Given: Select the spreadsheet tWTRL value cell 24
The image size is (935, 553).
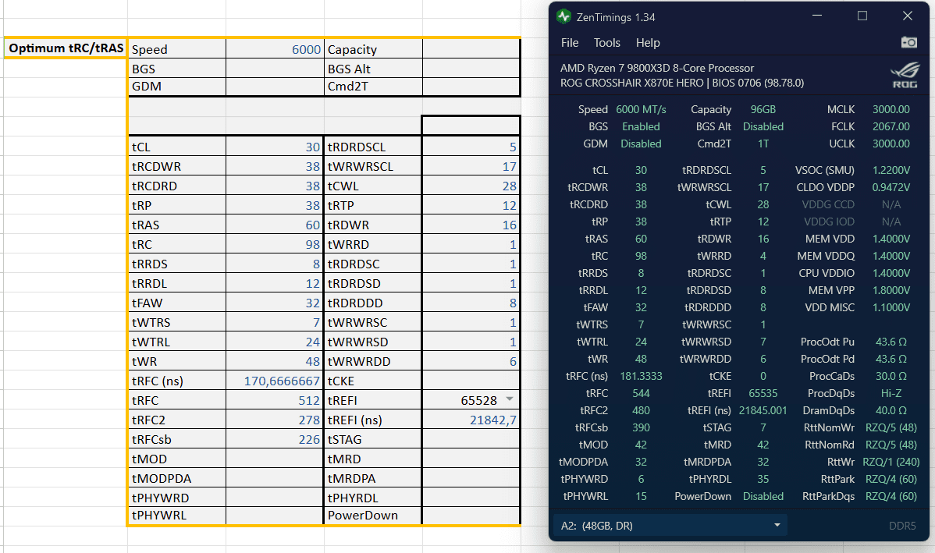Looking at the screenshot, I should (x=275, y=342).
